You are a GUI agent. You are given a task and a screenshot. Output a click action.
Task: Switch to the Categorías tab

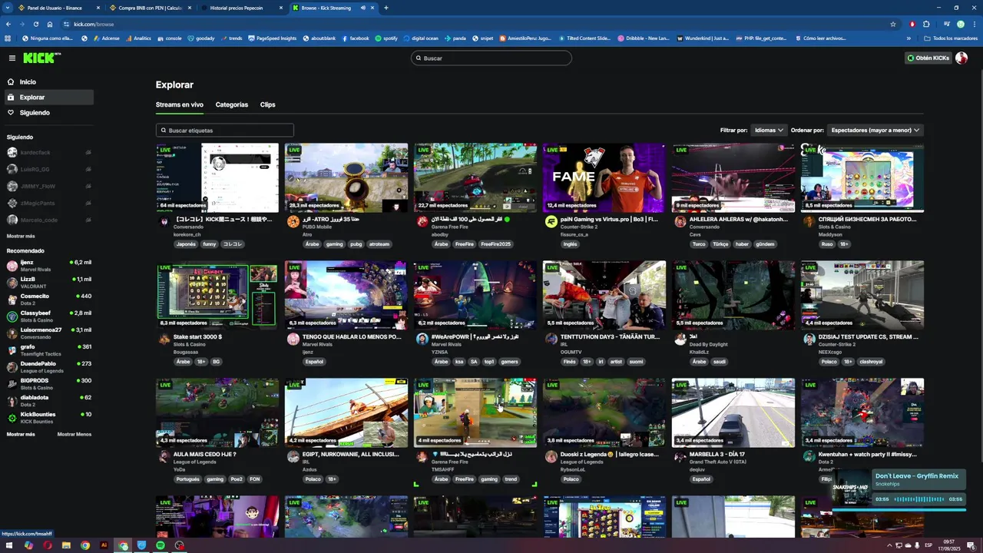[232, 104]
